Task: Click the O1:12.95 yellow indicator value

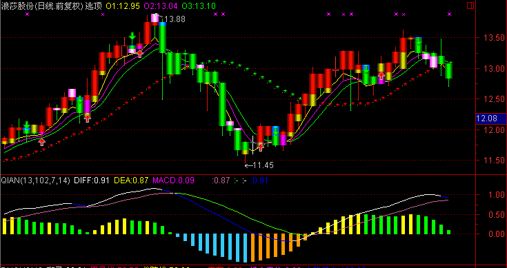Action: pyautogui.click(x=123, y=6)
